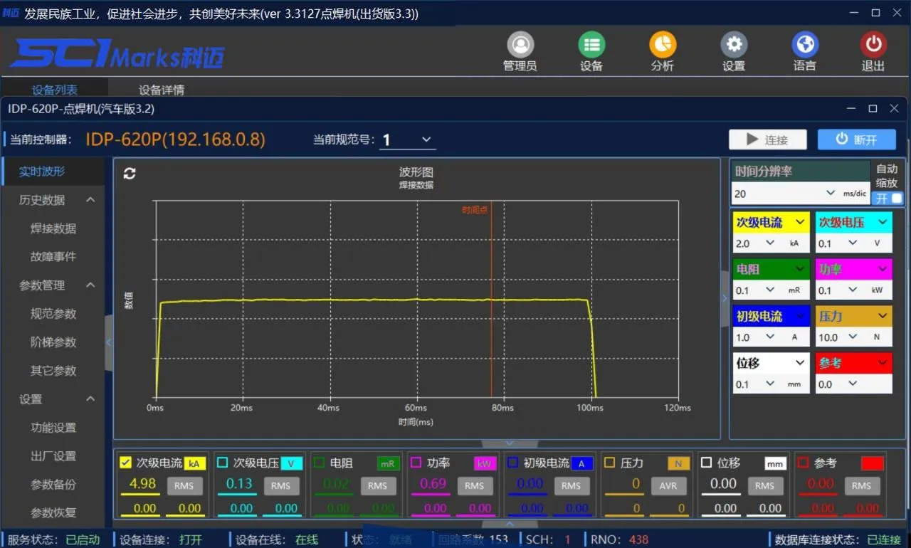Enable the 次级电压 checkbox

tap(223, 463)
